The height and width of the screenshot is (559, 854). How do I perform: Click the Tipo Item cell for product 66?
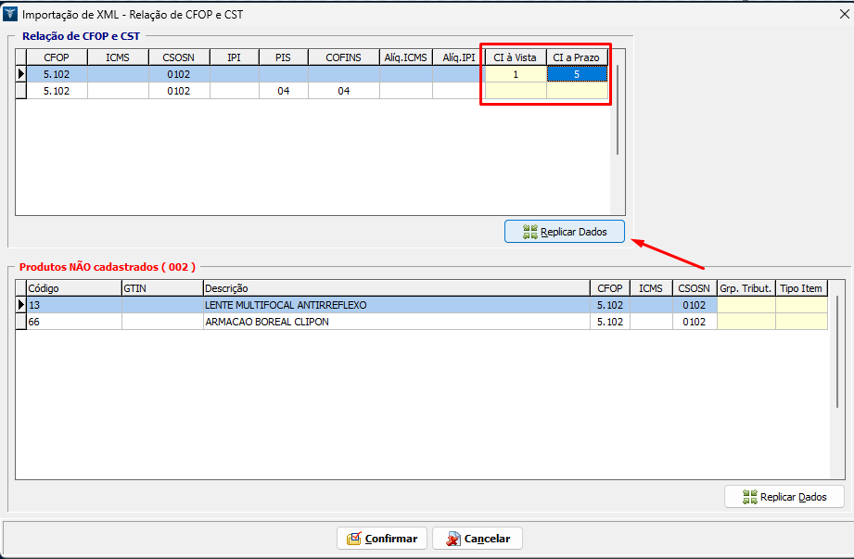point(801,322)
